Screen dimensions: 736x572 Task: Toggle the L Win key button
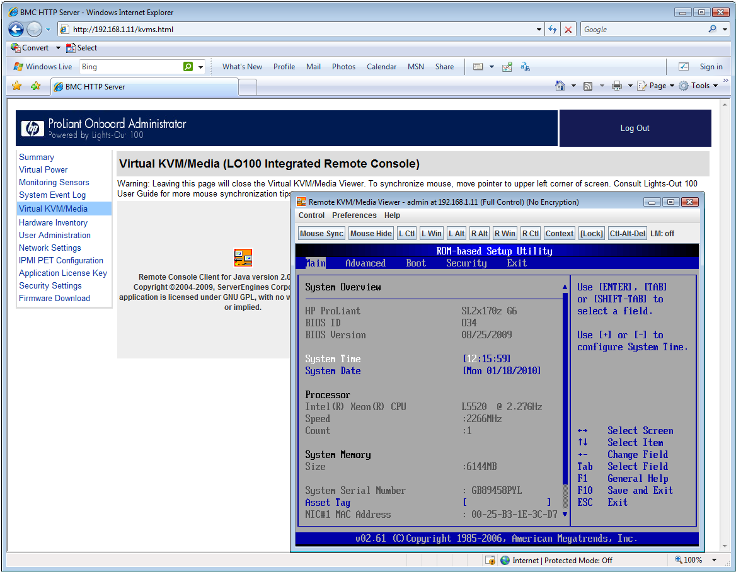[x=432, y=233]
